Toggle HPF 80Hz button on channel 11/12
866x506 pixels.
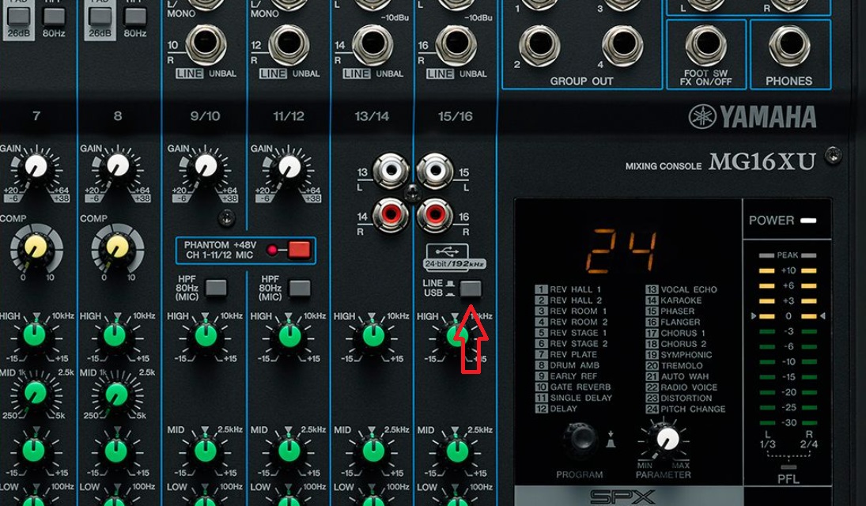click(300, 288)
